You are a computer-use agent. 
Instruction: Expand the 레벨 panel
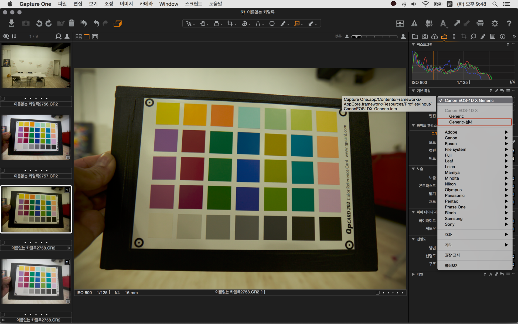[413, 274]
